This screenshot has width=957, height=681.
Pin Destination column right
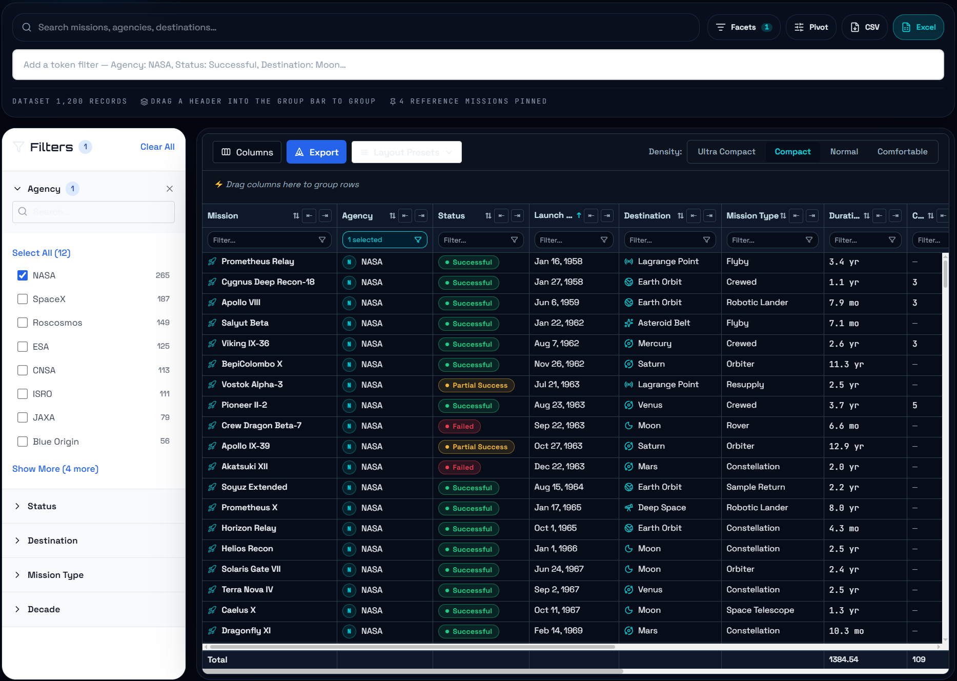pos(710,216)
